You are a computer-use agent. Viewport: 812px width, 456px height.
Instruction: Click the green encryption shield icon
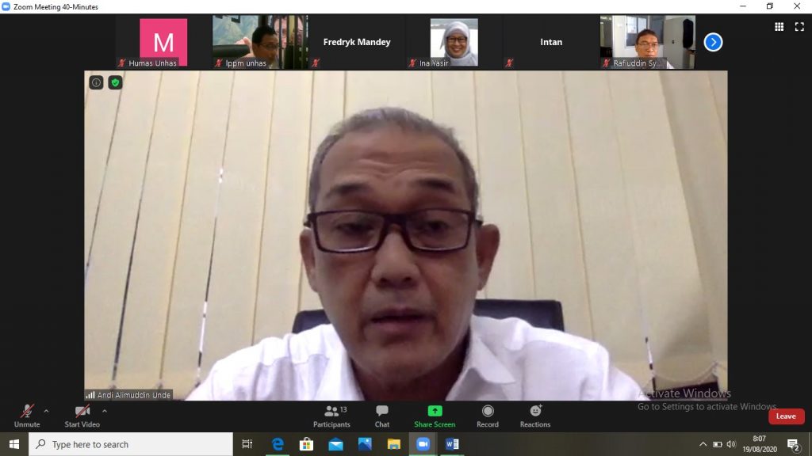114,82
